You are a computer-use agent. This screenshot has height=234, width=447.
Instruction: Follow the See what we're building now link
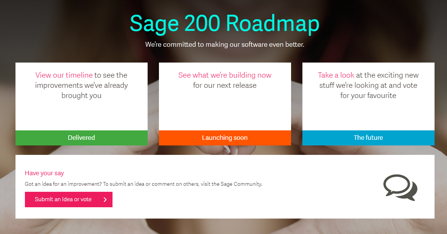click(225, 75)
